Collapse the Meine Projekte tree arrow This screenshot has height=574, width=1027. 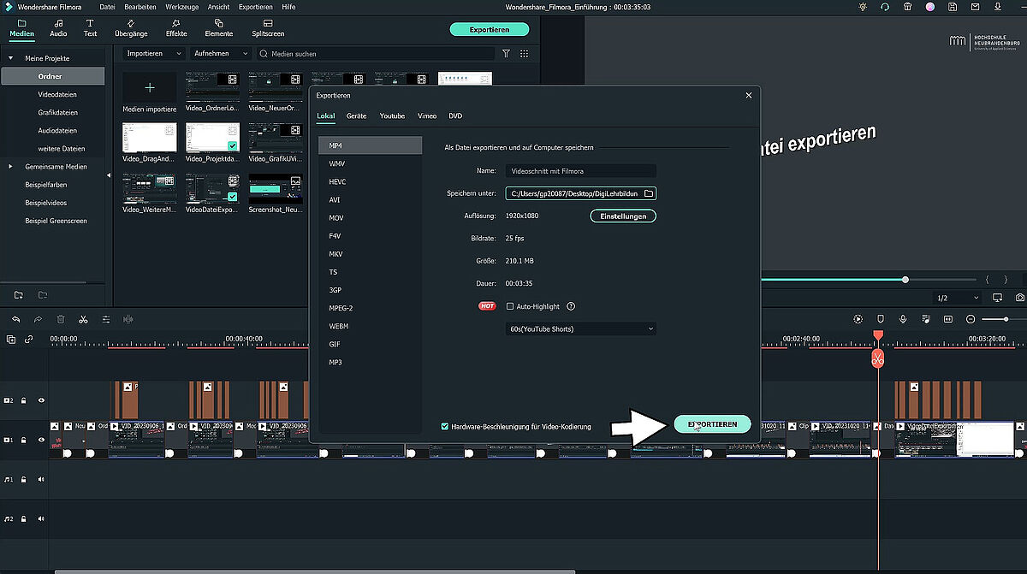pyautogui.click(x=11, y=58)
